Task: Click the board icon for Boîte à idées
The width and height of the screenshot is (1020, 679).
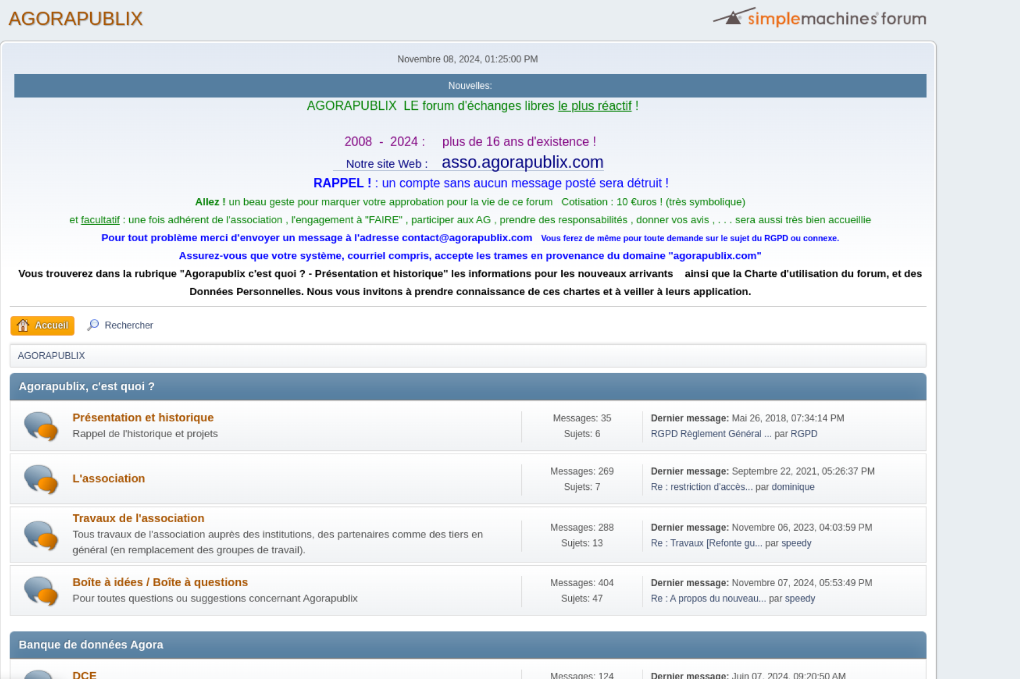Action: point(41,591)
